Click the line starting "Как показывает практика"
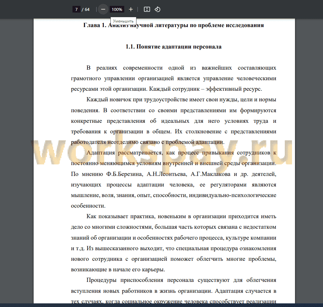323x307 pixels. [181, 217]
